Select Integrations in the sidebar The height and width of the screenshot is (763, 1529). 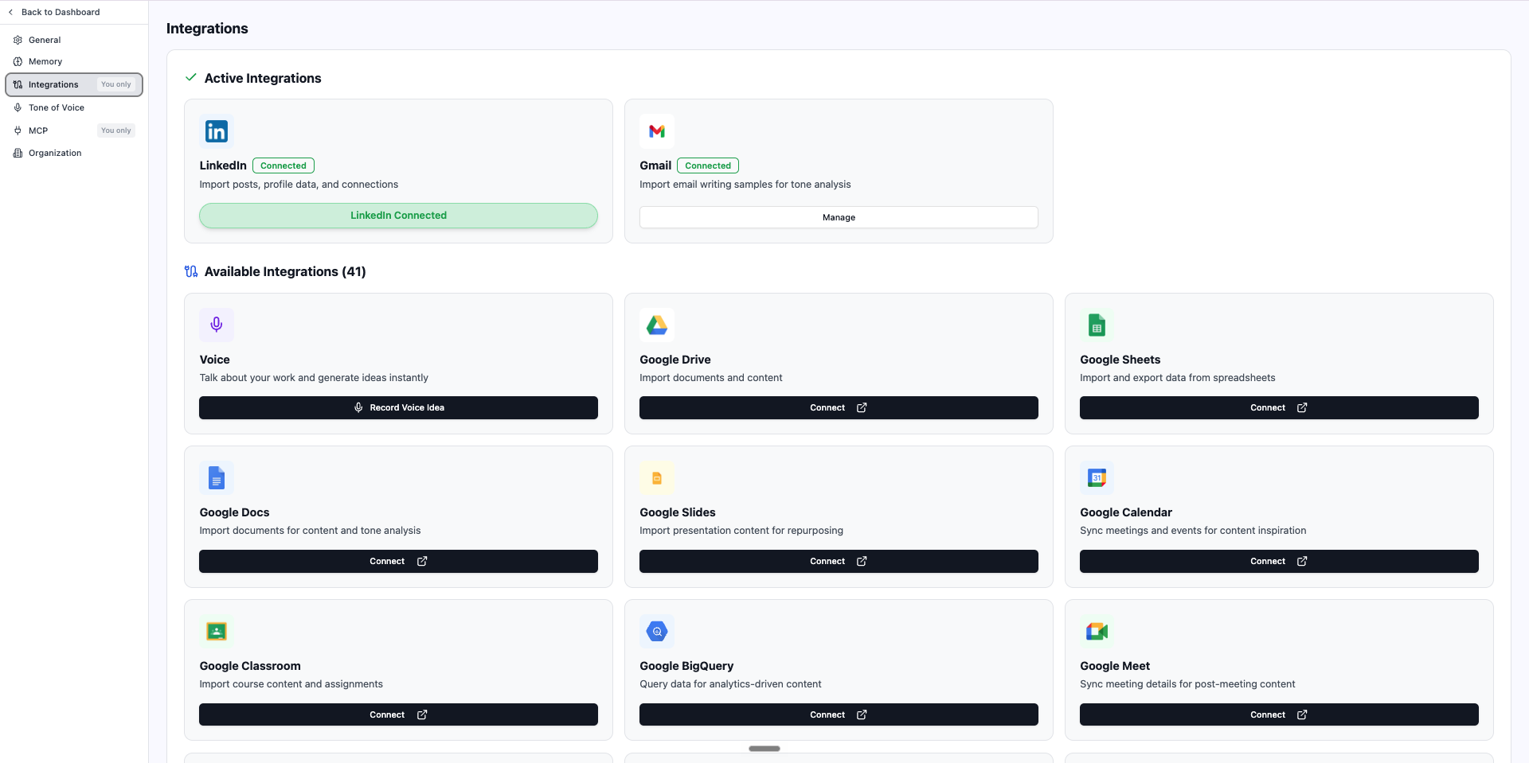73,84
